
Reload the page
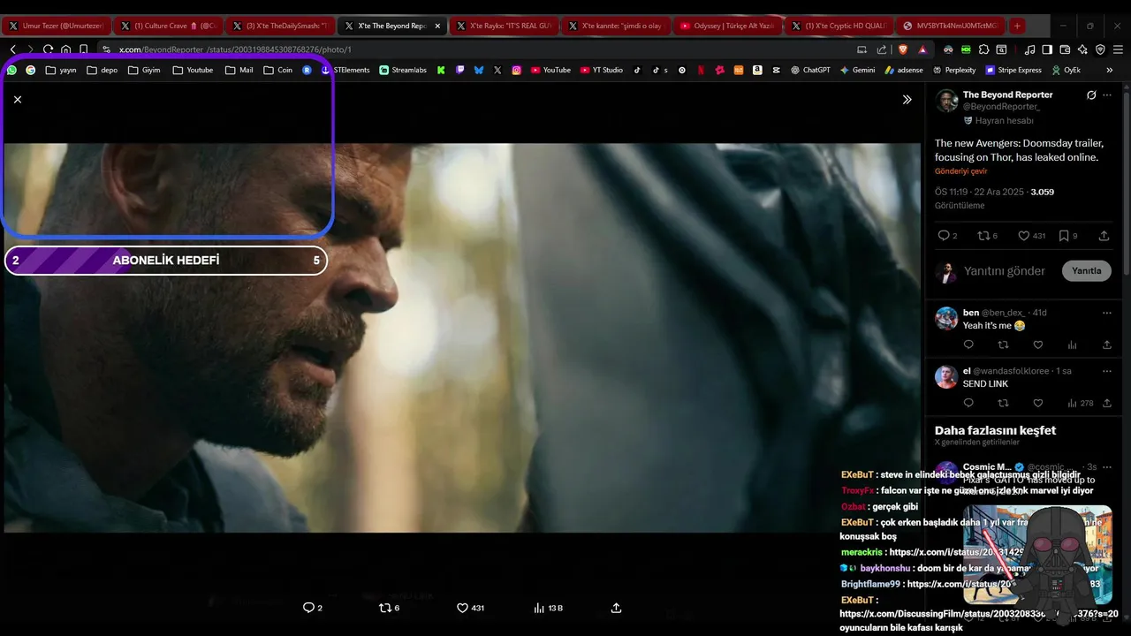click(x=48, y=49)
